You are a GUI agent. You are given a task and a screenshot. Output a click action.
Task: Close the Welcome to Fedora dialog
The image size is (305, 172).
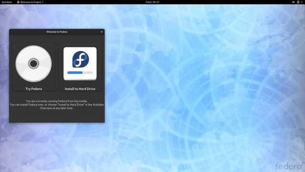click(102, 32)
